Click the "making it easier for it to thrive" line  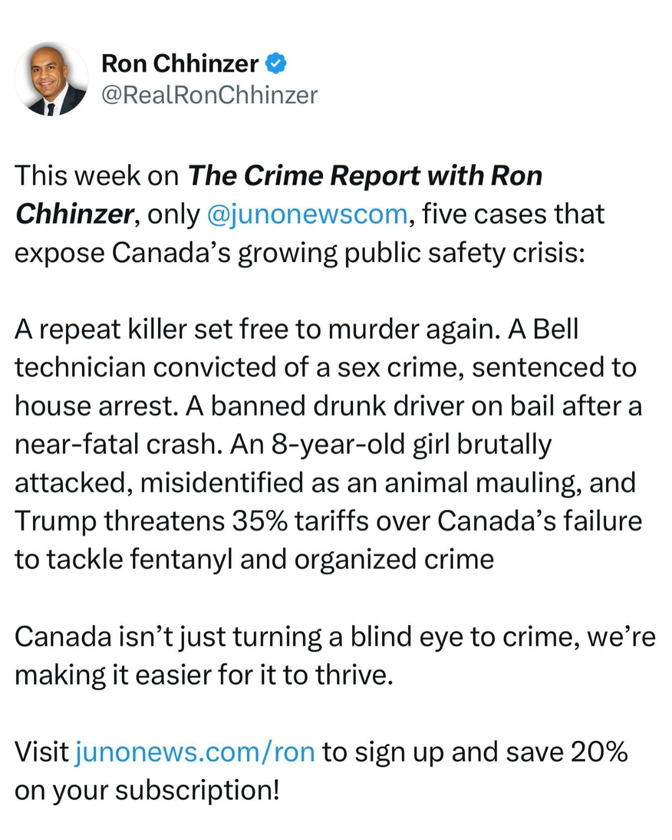pos(204,675)
